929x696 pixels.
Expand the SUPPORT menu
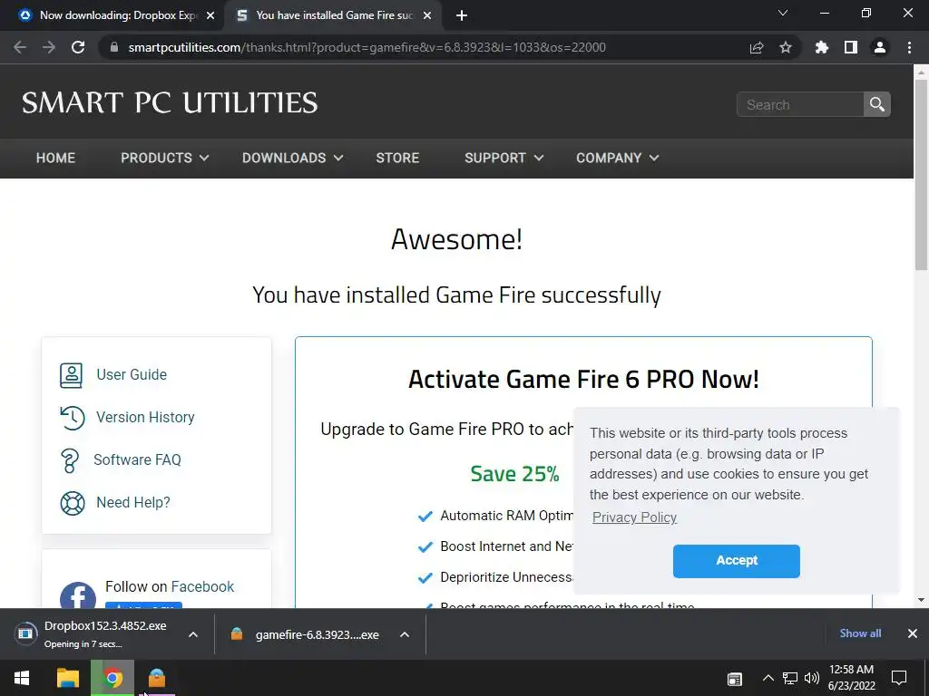504,158
